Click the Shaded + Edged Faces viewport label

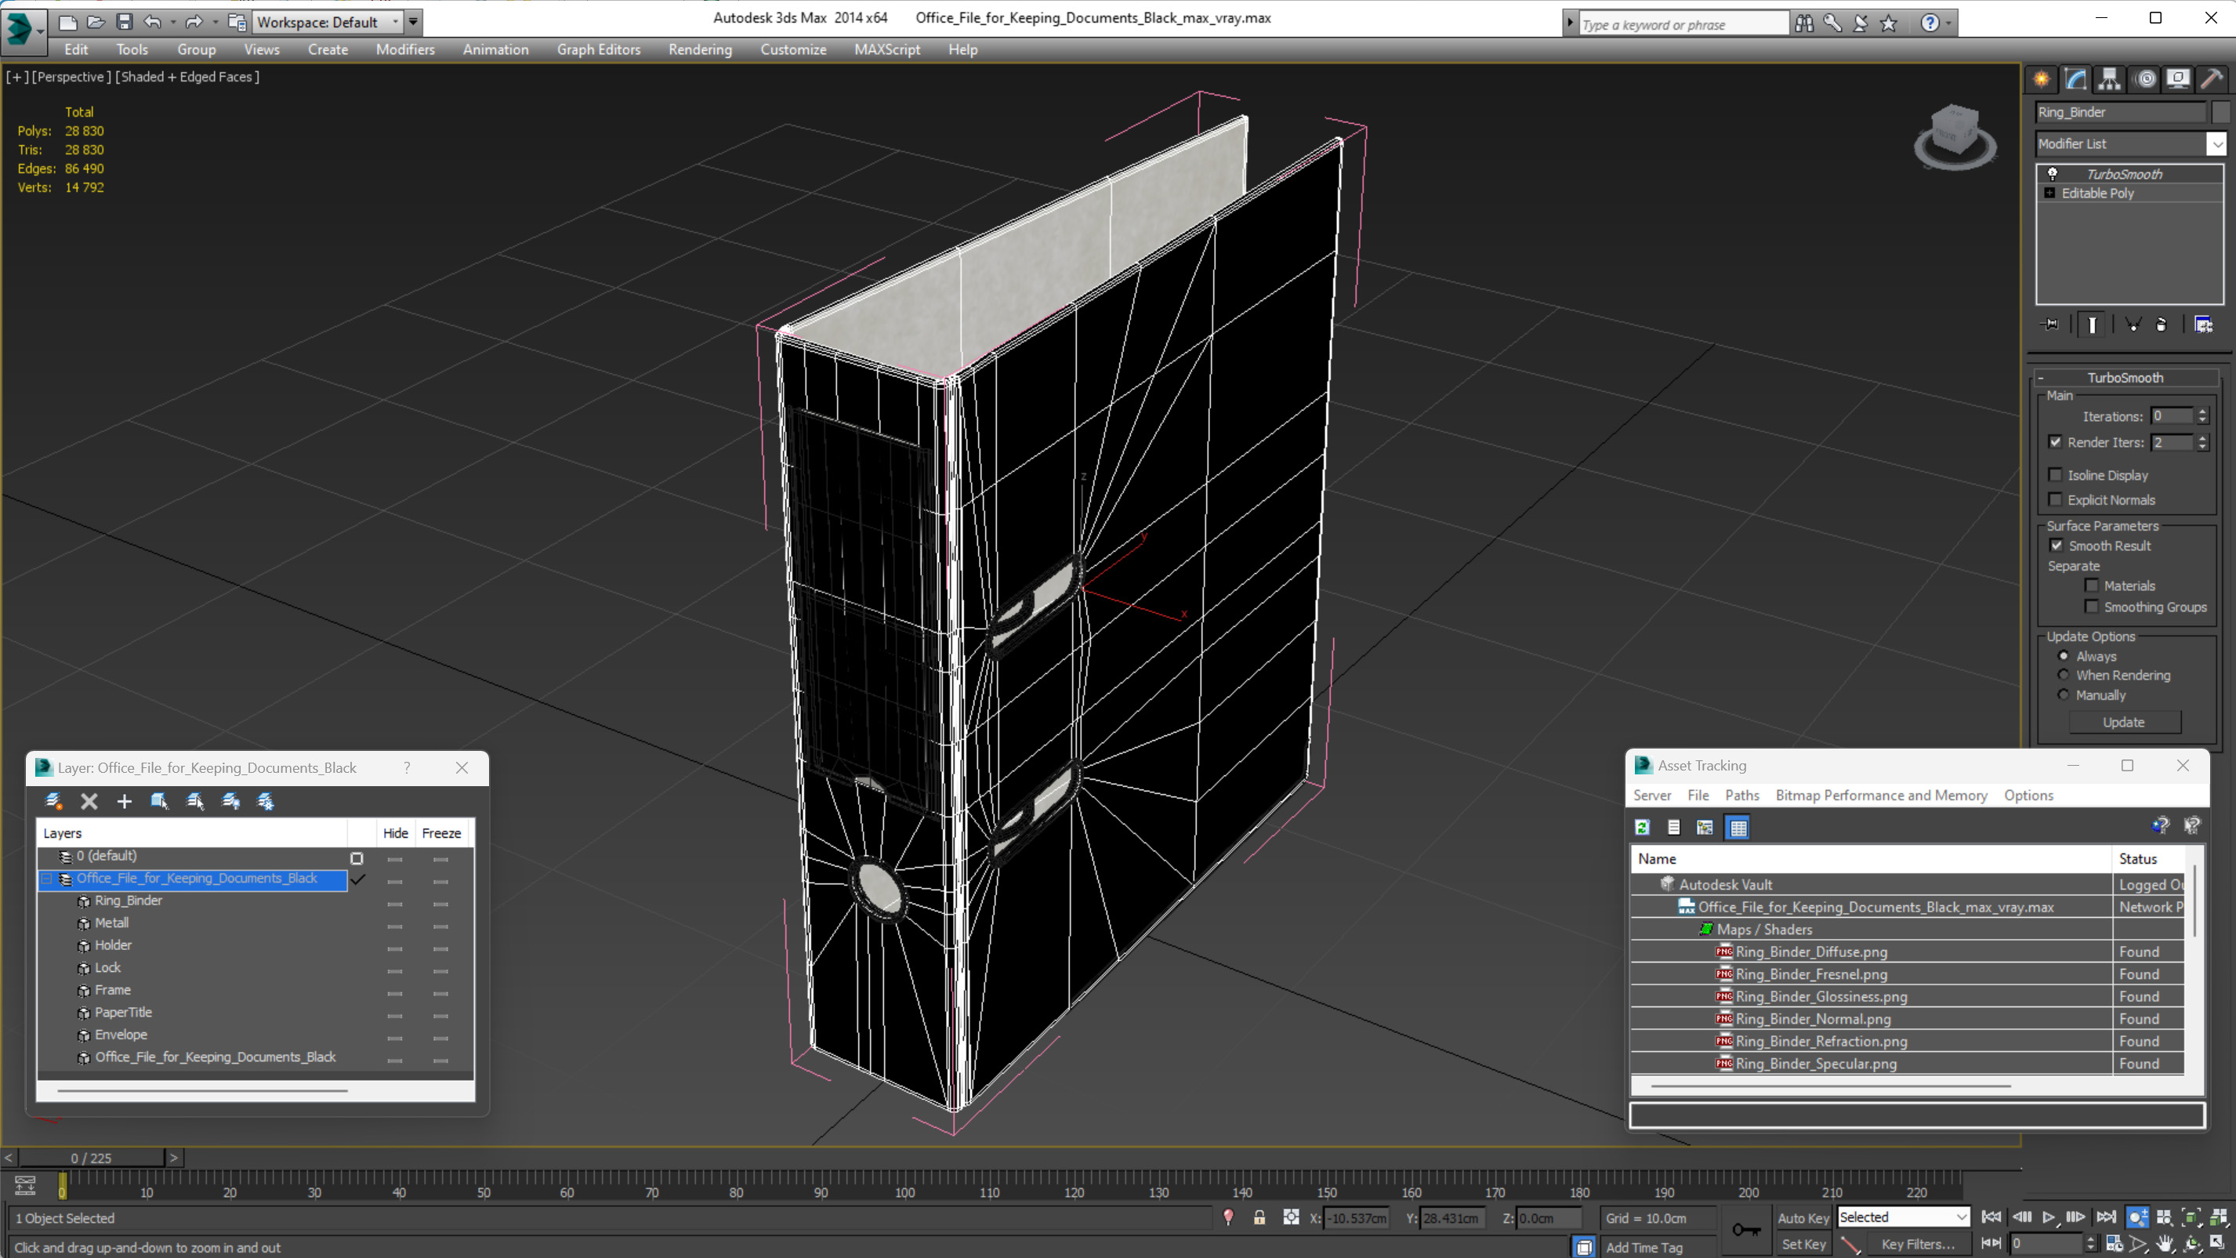pyautogui.click(x=187, y=76)
